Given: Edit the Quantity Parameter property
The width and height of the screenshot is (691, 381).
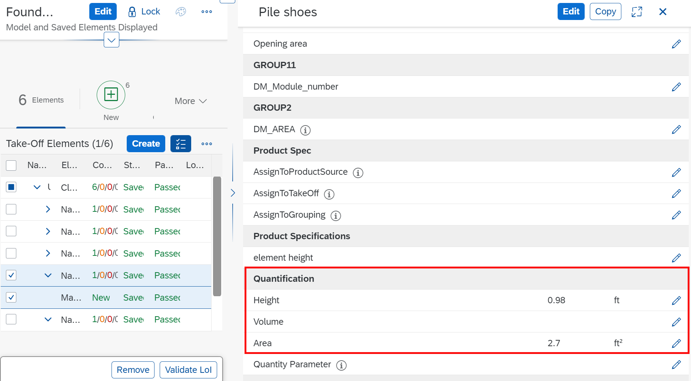Looking at the screenshot, I should coord(676,365).
